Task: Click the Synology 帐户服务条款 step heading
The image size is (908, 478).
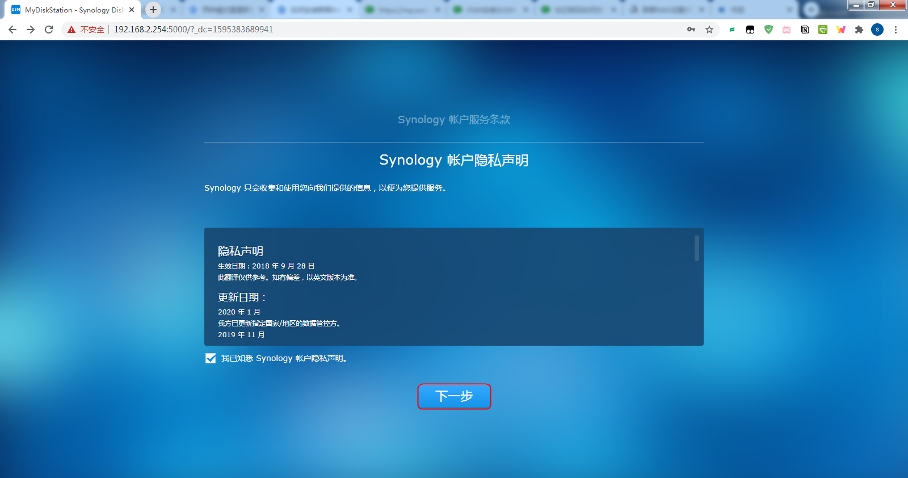Action: coord(454,120)
